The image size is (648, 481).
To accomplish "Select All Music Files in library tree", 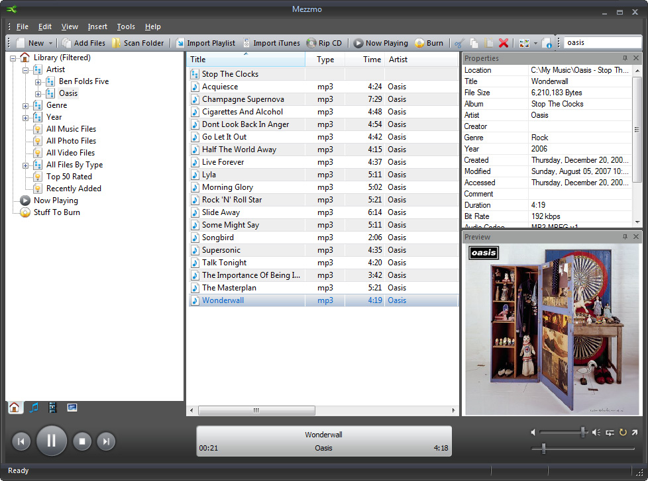I will click(71, 129).
